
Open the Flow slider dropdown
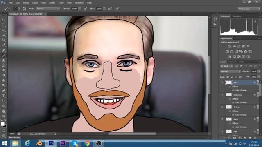(x=104, y=9)
